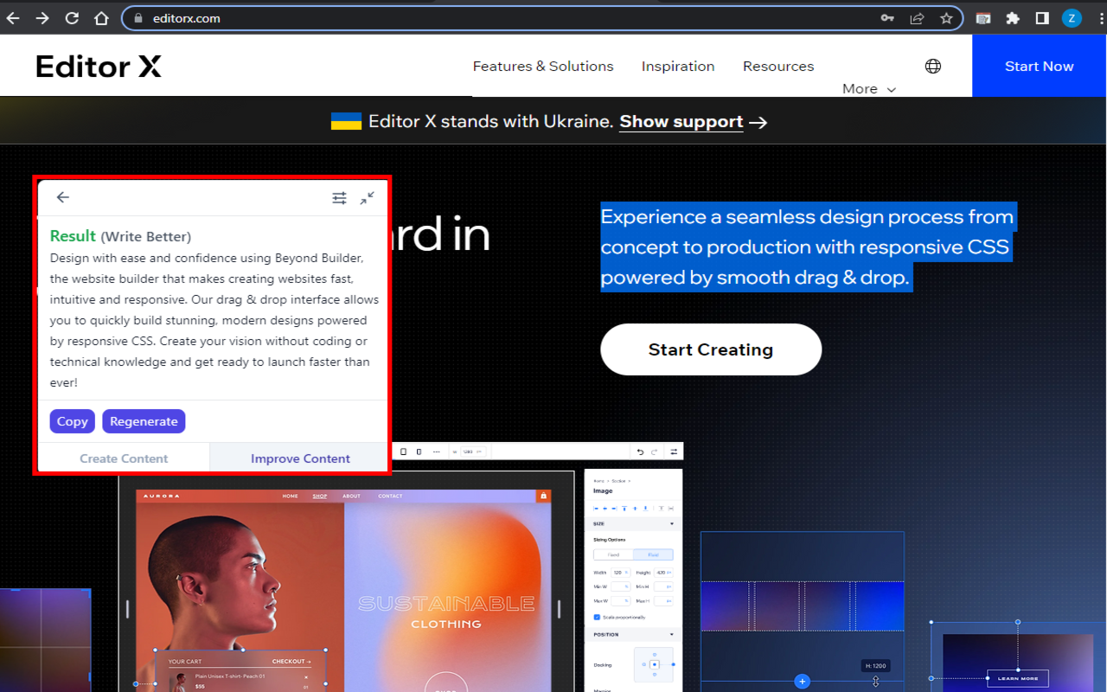Open the Features & Solutions menu
1107x692 pixels.
pyautogui.click(x=543, y=67)
